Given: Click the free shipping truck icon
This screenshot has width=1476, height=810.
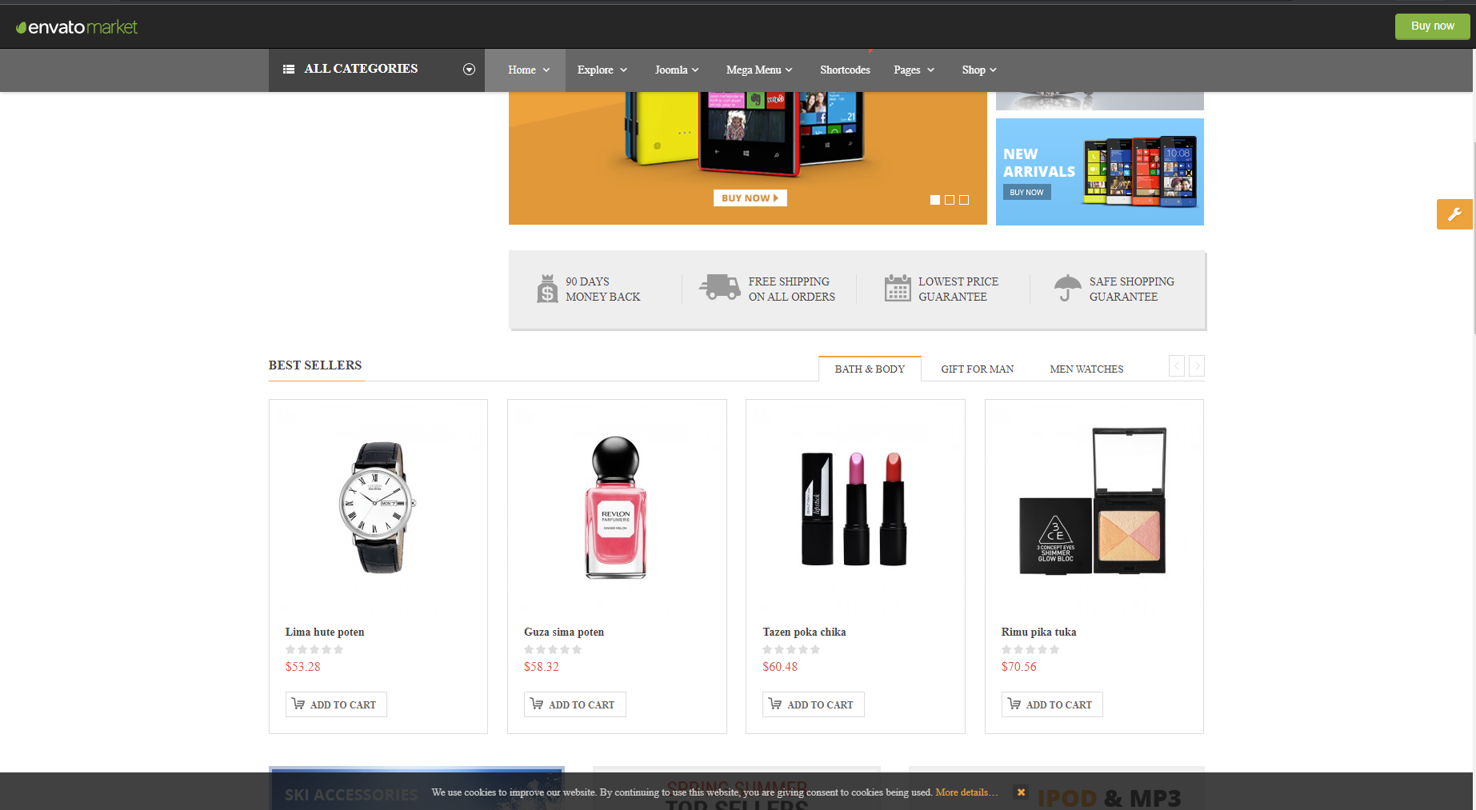Looking at the screenshot, I should [x=719, y=287].
